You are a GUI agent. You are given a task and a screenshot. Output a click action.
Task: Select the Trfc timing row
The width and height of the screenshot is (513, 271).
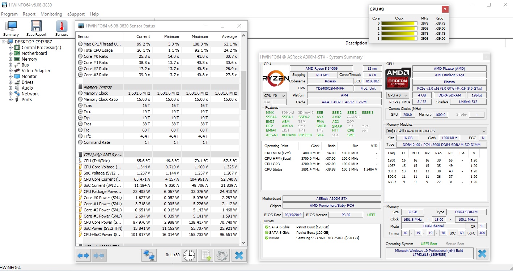158,136
